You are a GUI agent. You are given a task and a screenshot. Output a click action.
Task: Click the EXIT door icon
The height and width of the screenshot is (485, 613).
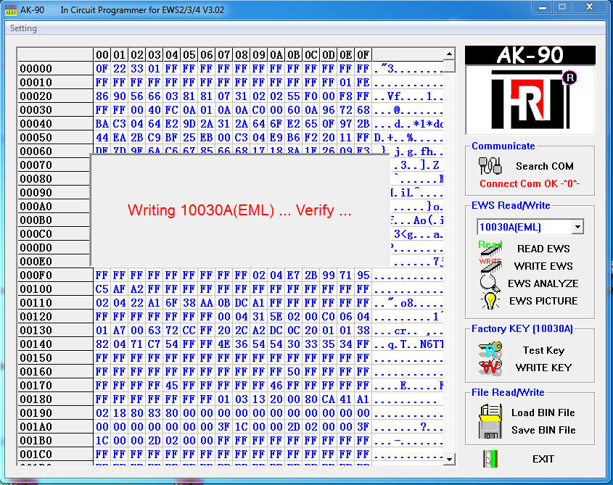[490, 459]
